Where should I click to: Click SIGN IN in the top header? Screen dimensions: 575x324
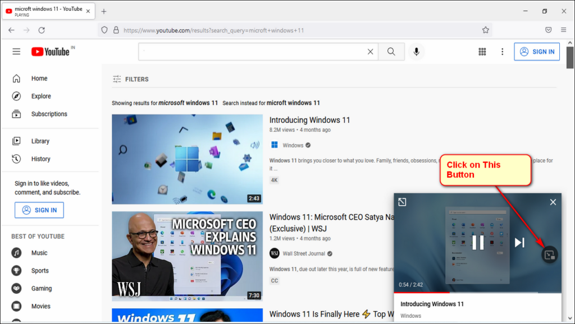(x=537, y=52)
